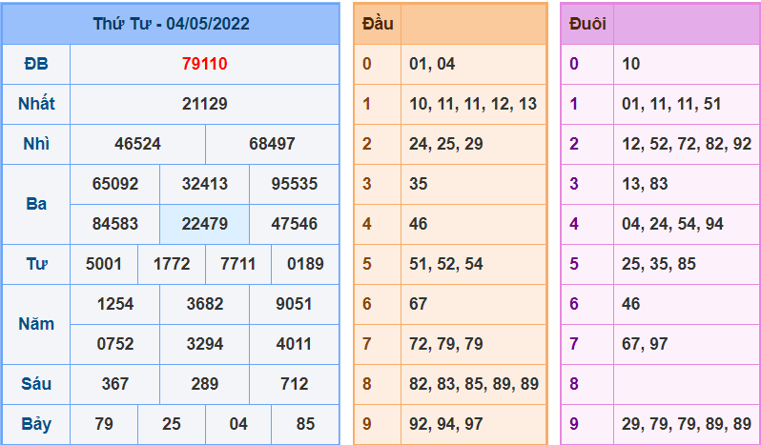Click the header Thứ Tư - 04/05/2022

click(x=172, y=24)
